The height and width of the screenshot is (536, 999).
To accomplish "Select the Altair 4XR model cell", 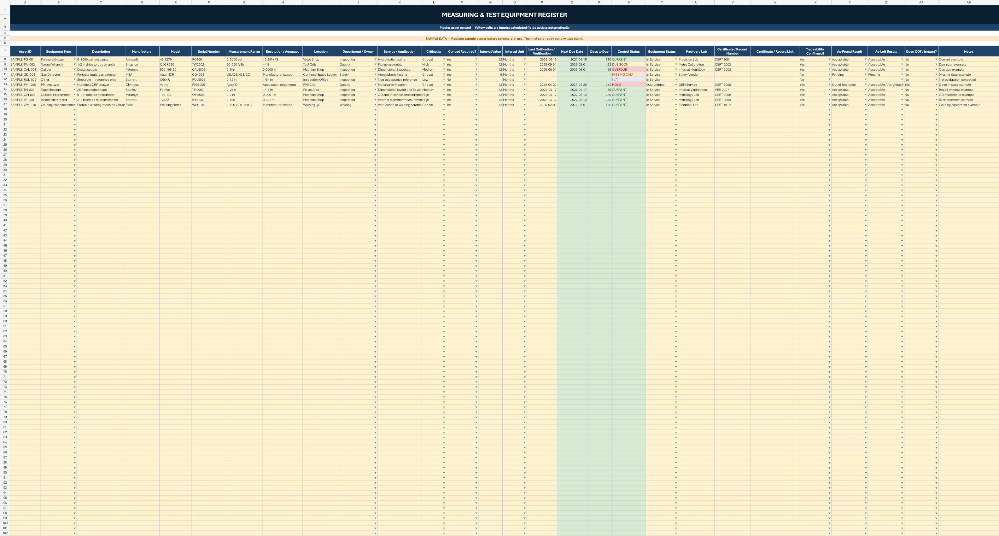I will click(175, 75).
